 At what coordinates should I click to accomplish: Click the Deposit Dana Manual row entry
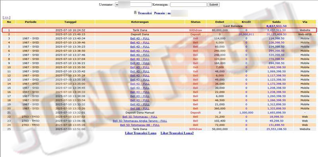click(x=140, y=113)
